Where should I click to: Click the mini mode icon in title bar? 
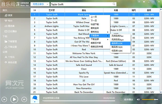tap(139, 2)
